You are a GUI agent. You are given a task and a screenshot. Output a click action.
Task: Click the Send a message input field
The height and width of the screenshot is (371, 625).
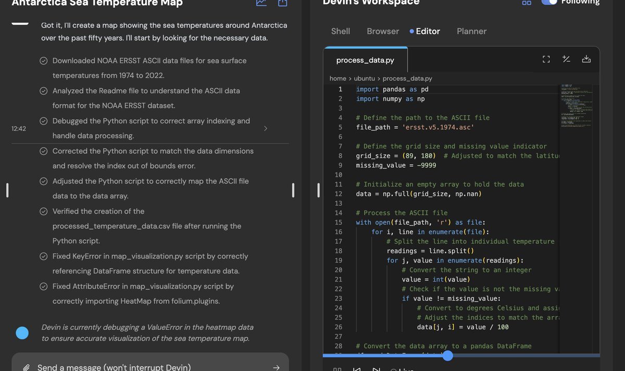coord(146,366)
